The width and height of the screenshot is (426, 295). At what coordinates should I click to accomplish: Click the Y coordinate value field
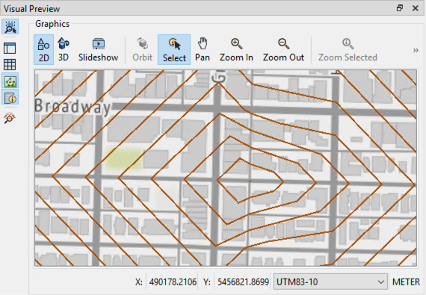pyautogui.click(x=243, y=282)
